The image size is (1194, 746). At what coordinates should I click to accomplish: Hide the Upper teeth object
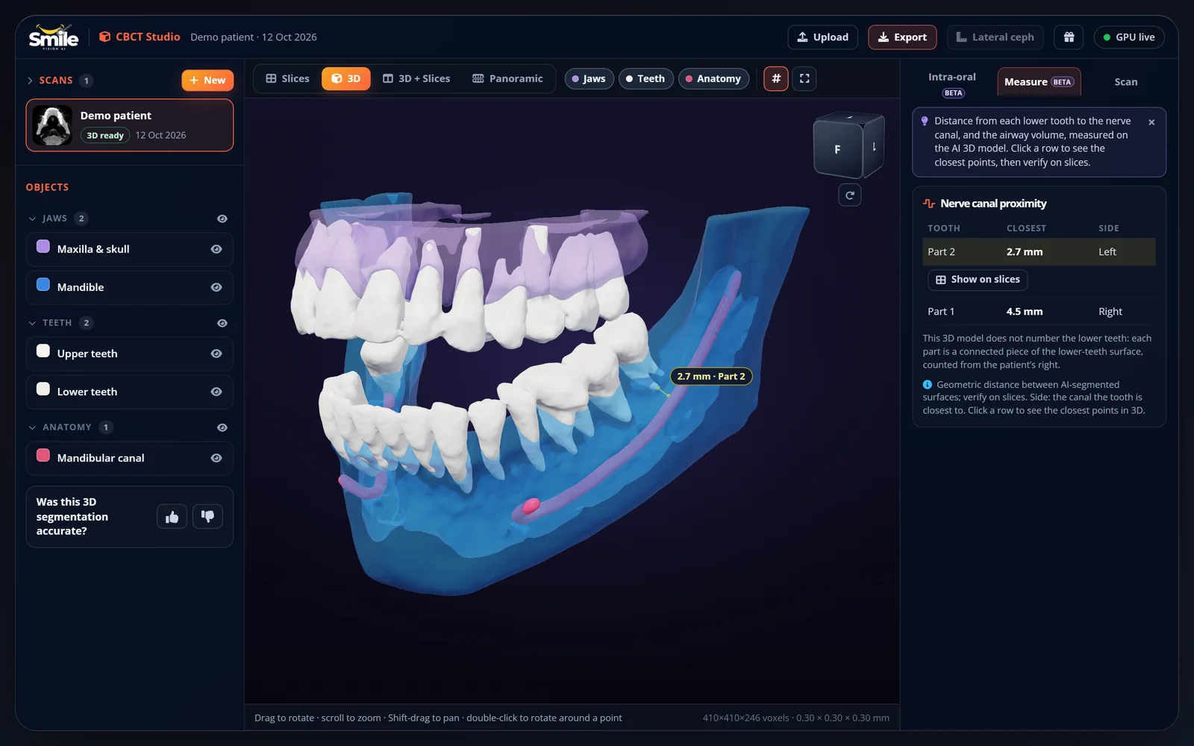point(216,354)
